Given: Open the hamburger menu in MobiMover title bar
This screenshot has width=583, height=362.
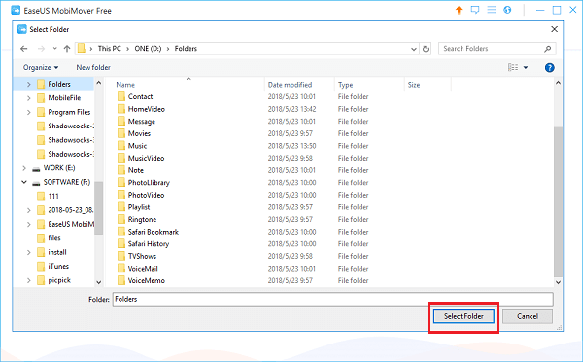Looking at the screenshot, I should coord(492,10).
